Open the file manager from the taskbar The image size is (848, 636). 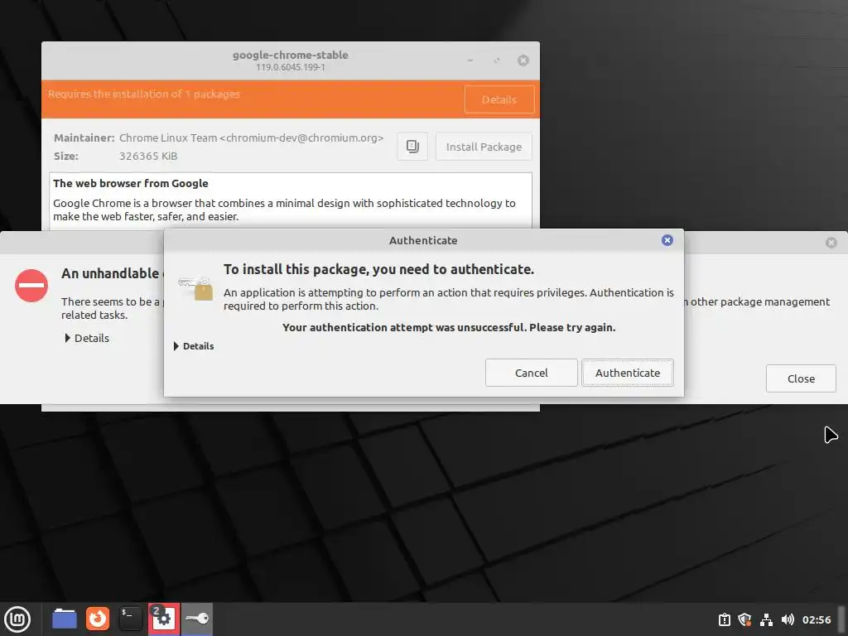[65, 619]
